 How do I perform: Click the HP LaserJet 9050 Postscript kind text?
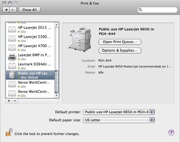tap(135, 67)
